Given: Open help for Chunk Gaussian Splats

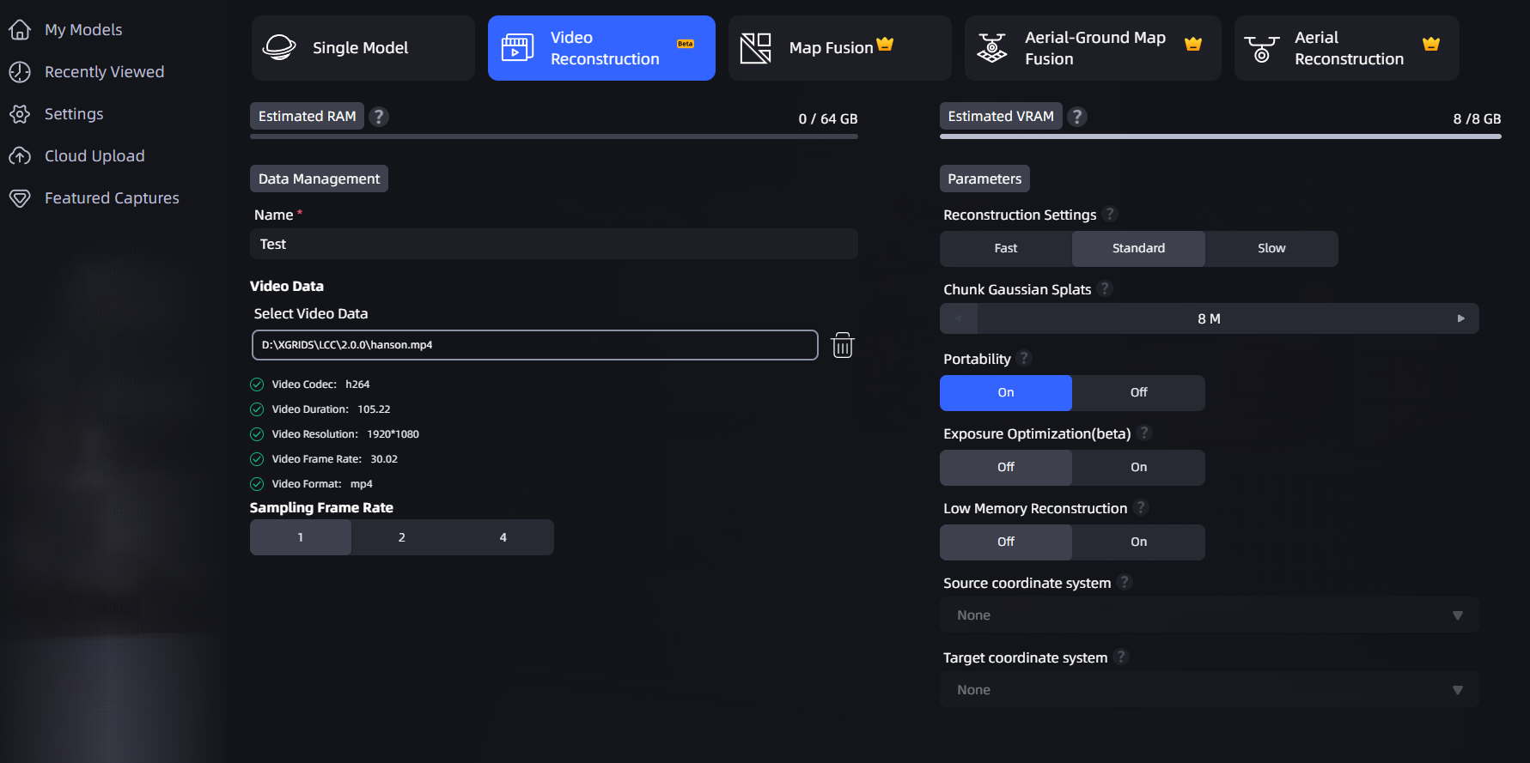Looking at the screenshot, I should click(1105, 288).
